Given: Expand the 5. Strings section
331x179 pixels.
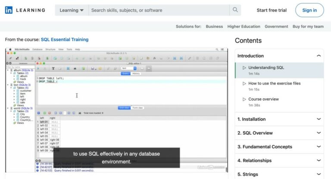Looking at the screenshot, I should [x=279, y=174].
